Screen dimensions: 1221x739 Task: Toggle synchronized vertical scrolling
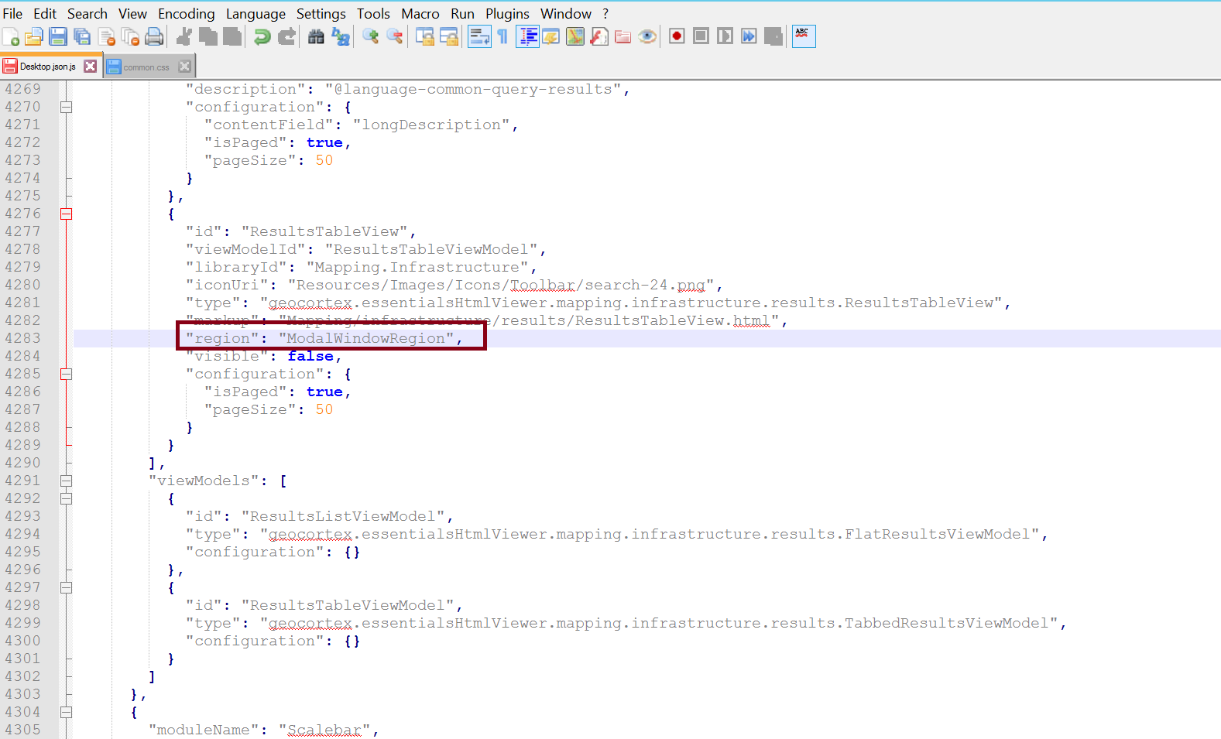click(424, 36)
